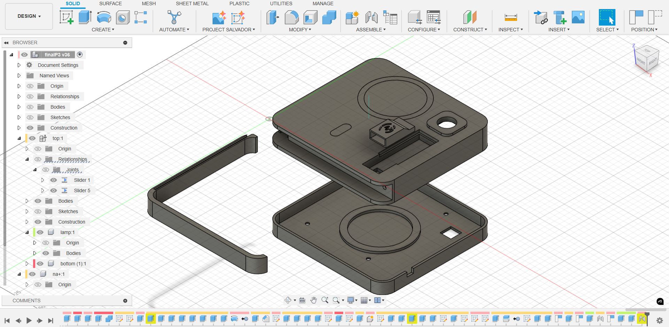Select the Rectangular Pattern tool

[x=141, y=17]
